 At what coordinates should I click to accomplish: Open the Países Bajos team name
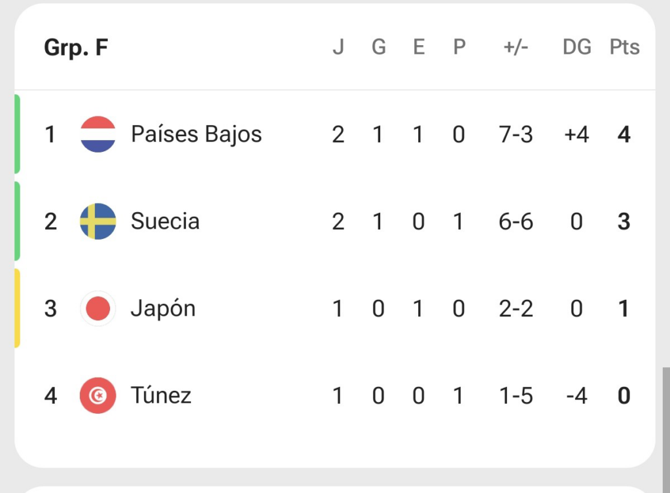pyautogui.click(x=196, y=134)
